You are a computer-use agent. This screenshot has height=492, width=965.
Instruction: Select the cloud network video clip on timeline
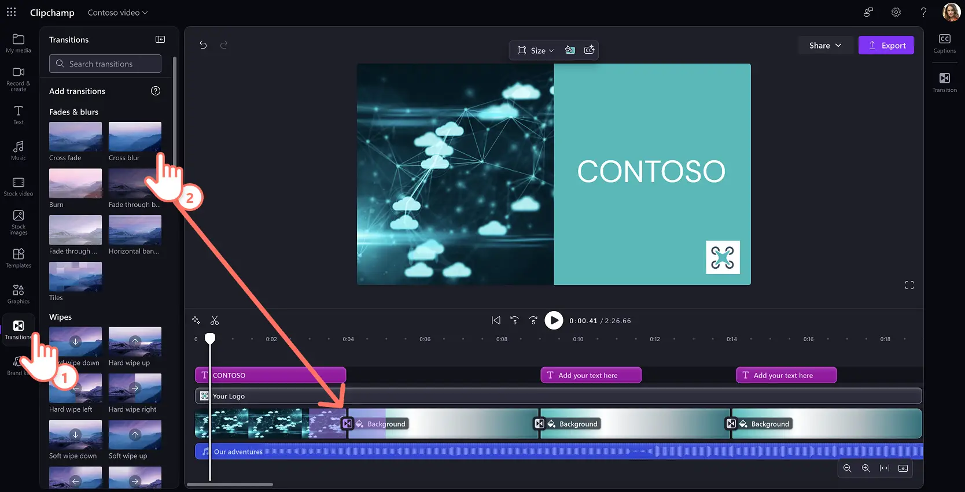(270, 424)
